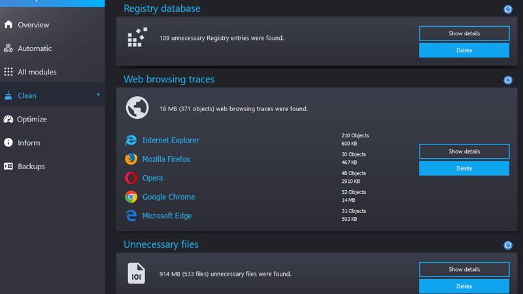Switch to the Optimize section
Image resolution: width=523 pixels, height=294 pixels.
point(31,120)
